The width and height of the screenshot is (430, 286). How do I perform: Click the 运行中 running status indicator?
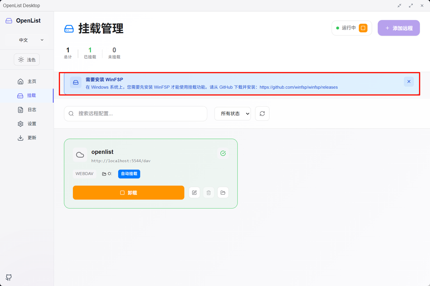click(346, 28)
